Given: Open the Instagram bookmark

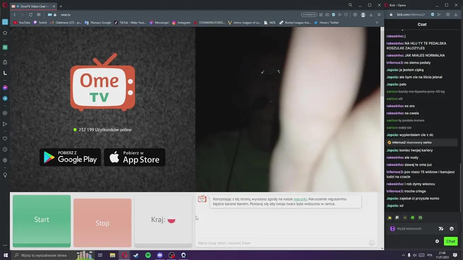Looking at the screenshot, I should [181, 22].
